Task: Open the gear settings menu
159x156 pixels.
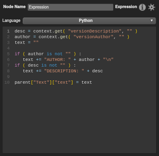Action: click(x=151, y=7)
